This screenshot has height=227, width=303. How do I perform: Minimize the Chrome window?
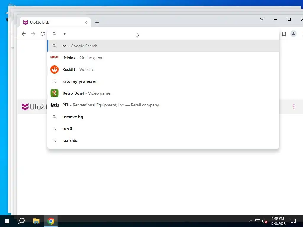(x=275, y=19)
